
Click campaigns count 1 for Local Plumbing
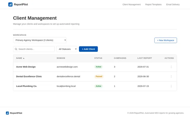click(115, 86)
